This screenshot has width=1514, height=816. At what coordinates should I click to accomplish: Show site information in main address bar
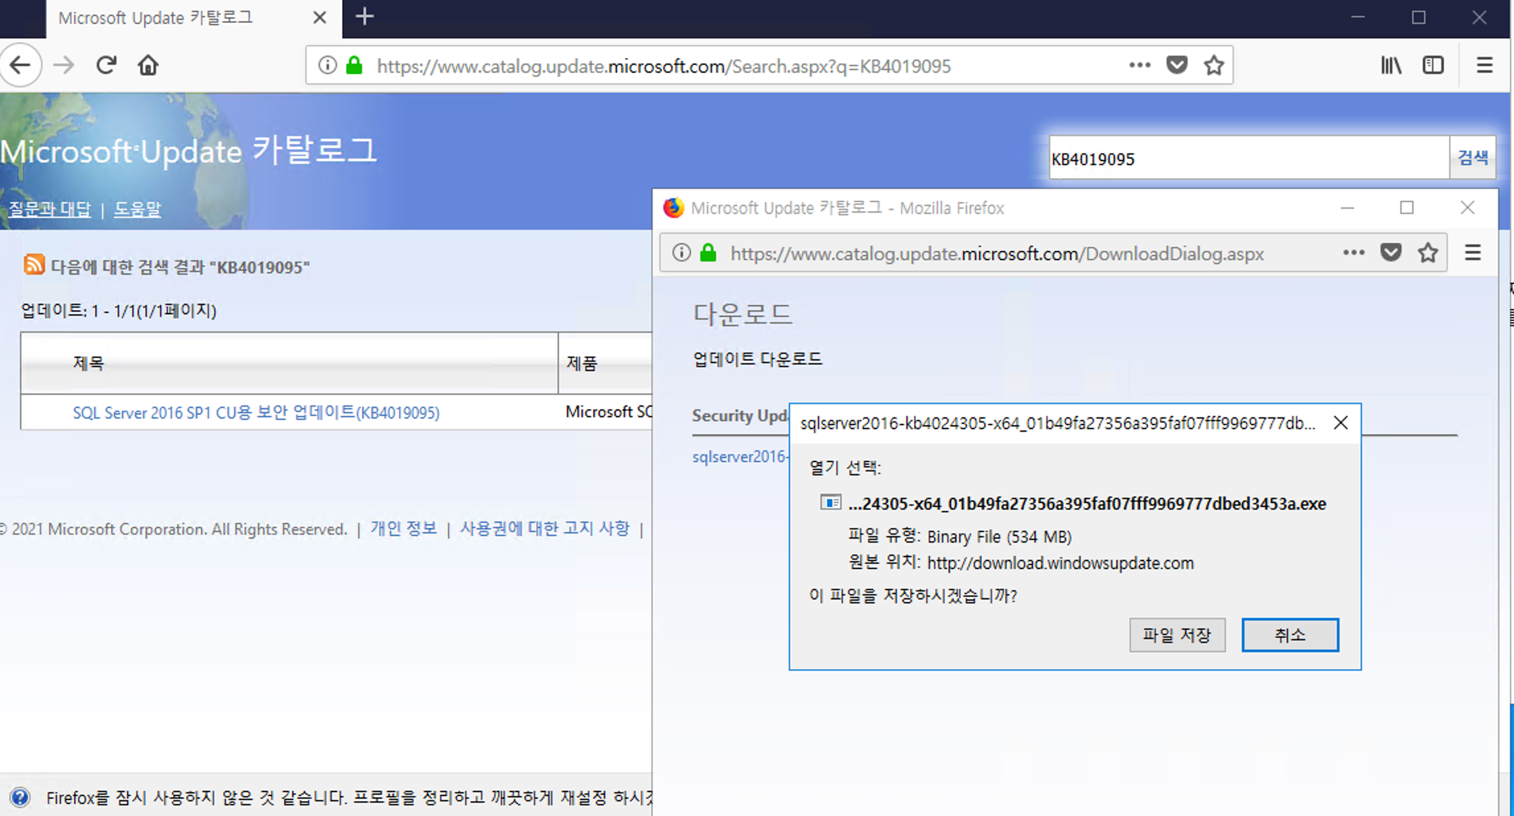pyautogui.click(x=327, y=65)
